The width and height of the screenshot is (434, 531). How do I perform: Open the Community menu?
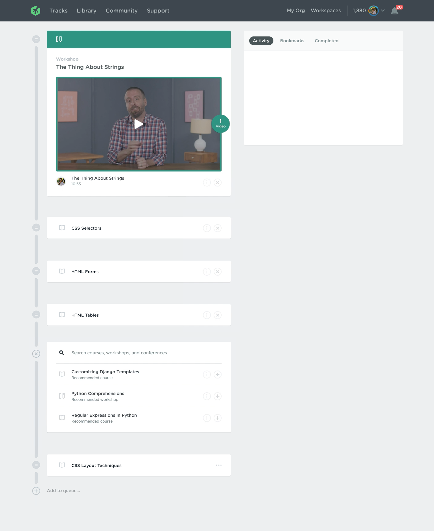122,11
